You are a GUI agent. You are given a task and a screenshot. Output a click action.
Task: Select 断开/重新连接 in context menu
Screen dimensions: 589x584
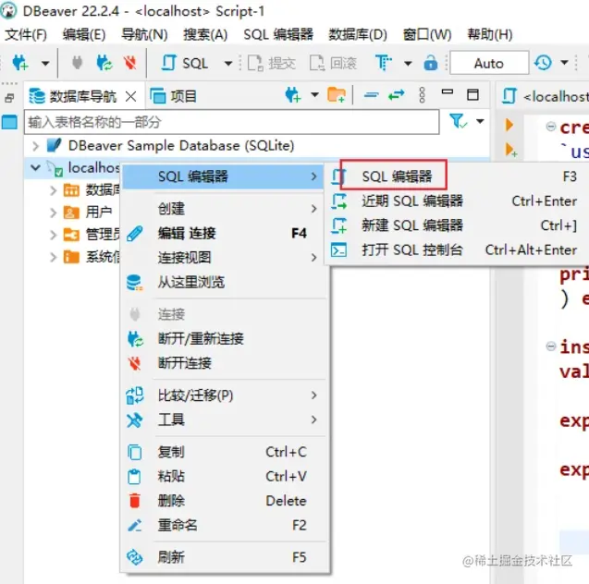[x=225, y=338]
